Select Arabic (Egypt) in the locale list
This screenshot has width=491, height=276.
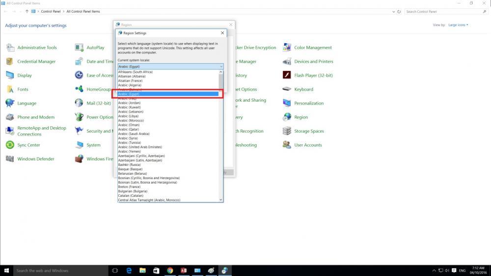coord(168,94)
